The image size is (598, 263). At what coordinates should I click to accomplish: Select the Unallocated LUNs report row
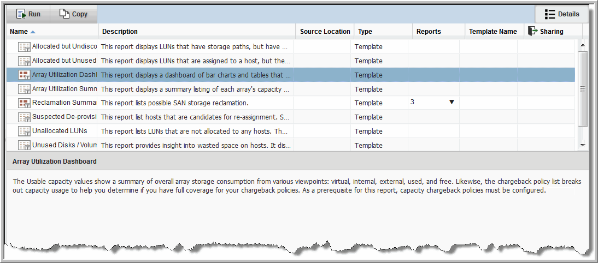(59, 131)
